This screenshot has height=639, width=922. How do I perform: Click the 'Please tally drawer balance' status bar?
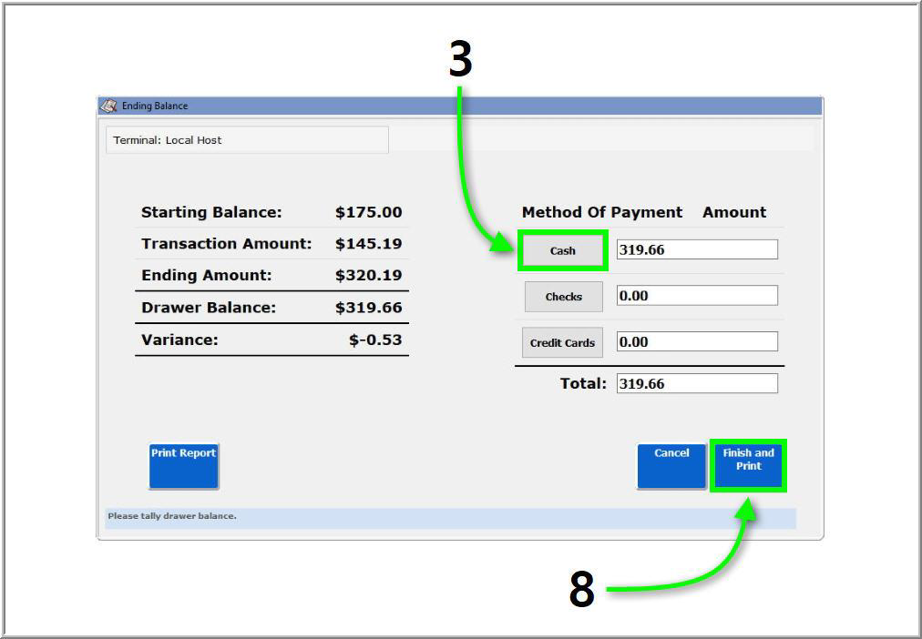450,517
